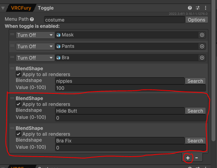Pick object target for Mask field
Image resolution: width=217 pixels, height=168 pixels.
tap(202, 35)
